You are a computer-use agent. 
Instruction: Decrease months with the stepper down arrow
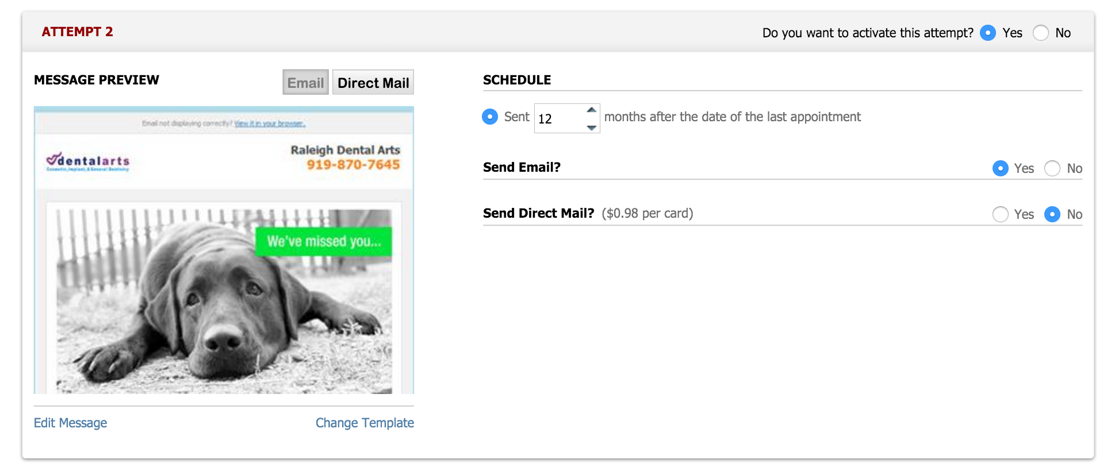pyautogui.click(x=591, y=128)
